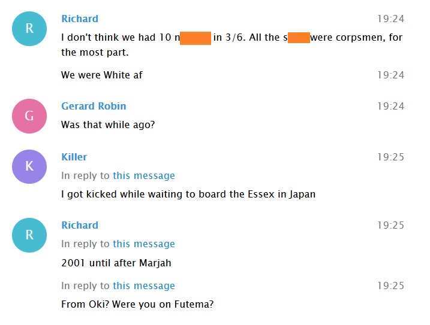Select the message 'Was that while ago?'
430x325 pixels.
108,125
